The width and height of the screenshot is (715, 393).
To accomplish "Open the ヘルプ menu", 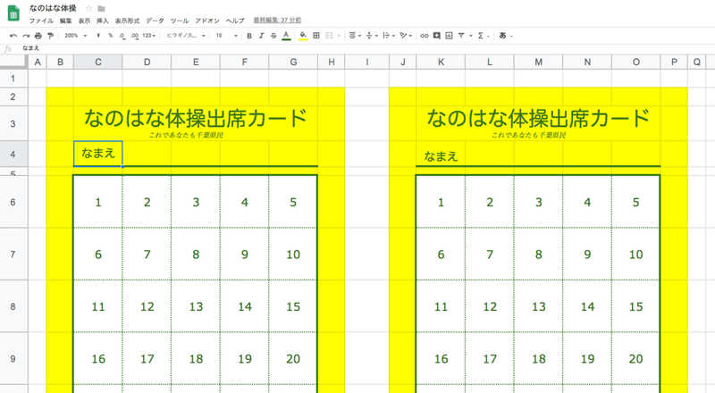I will pyautogui.click(x=235, y=21).
